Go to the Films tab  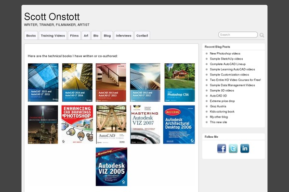(74, 36)
